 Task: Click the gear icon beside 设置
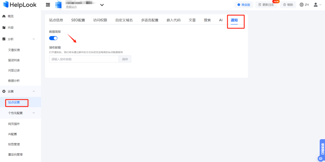point(4,91)
